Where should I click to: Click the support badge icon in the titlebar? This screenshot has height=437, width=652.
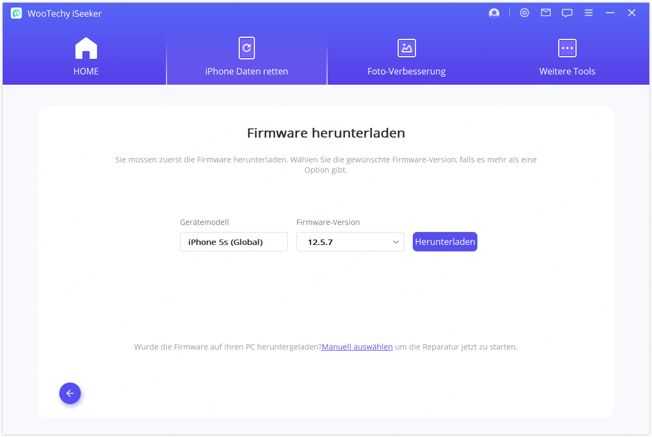(524, 12)
